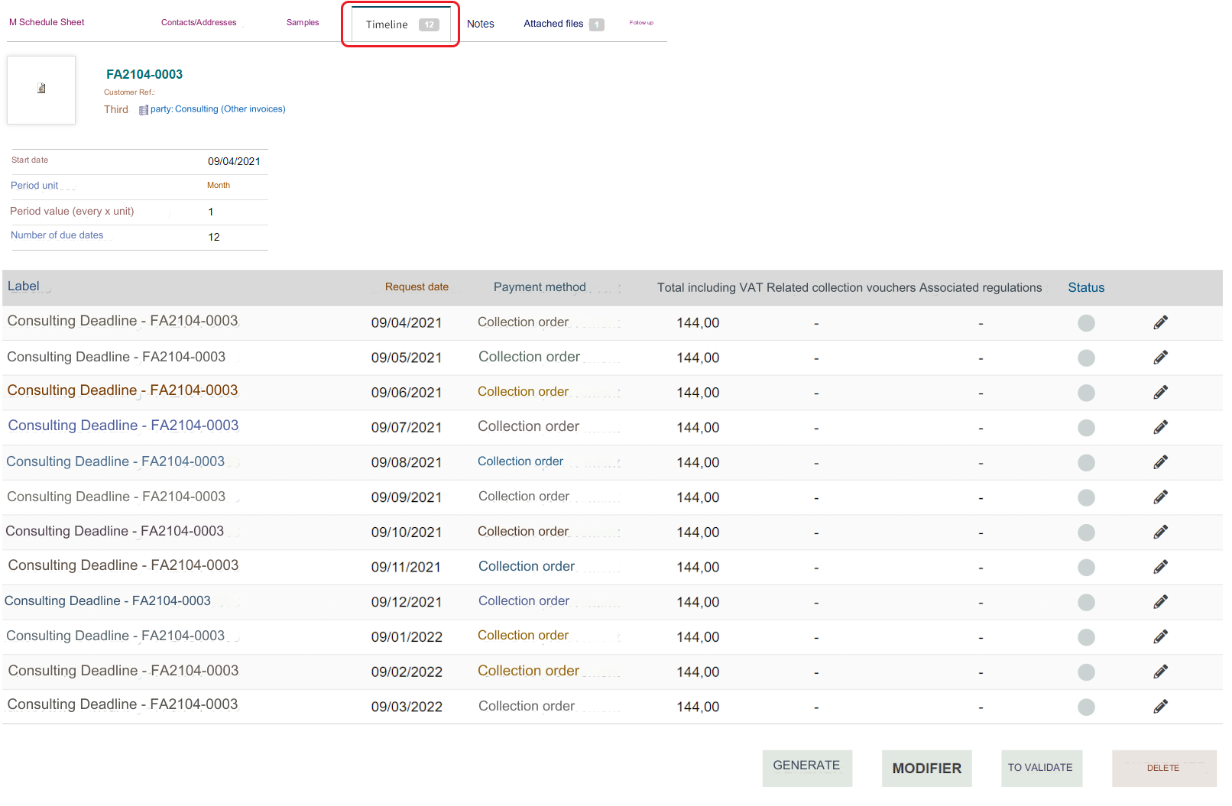Click status dot of 09/12/2021 row

click(1086, 603)
